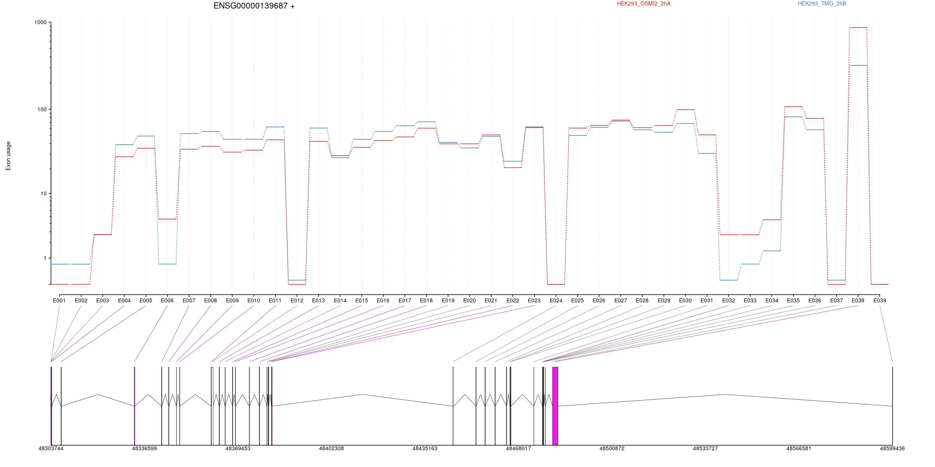Select exon label E005
Image resolution: width=935 pixels, height=467 pixels.
coord(146,300)
